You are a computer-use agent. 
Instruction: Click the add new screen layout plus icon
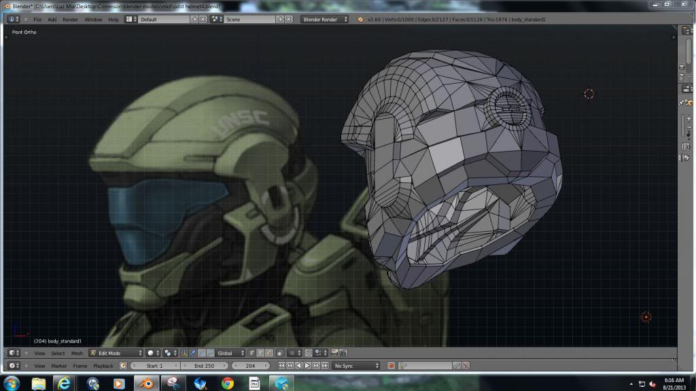pyautogui.click(x=194, y=19)
